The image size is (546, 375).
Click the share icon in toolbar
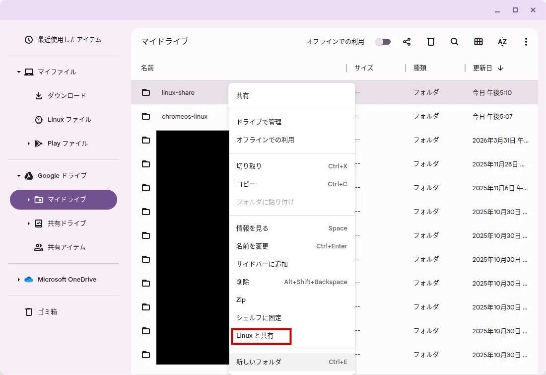(x=407, y=42)
